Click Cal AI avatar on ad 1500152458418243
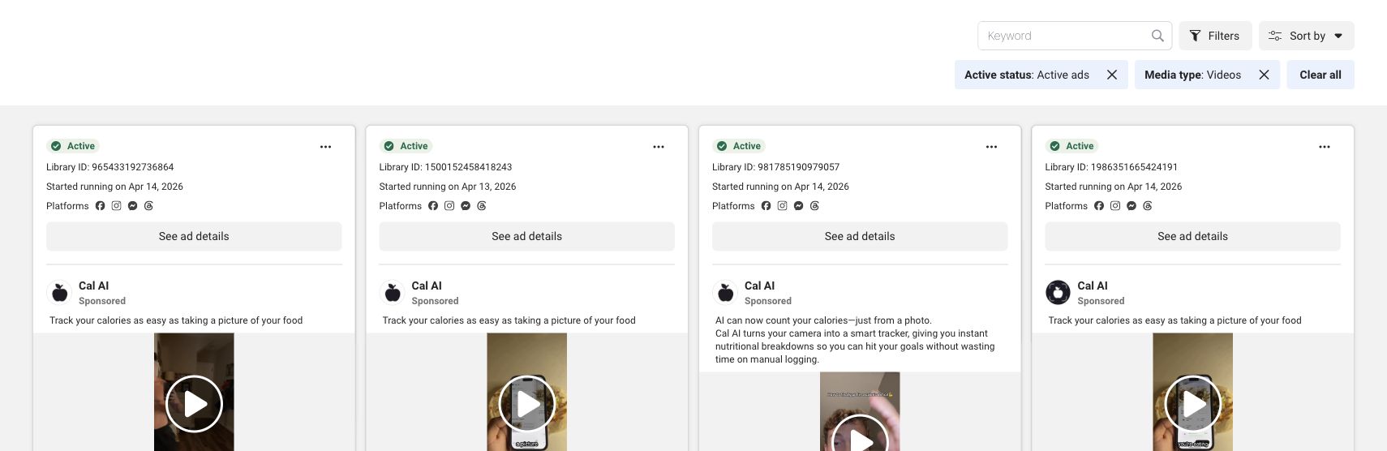1387x451 pixels. click(393, 292)
